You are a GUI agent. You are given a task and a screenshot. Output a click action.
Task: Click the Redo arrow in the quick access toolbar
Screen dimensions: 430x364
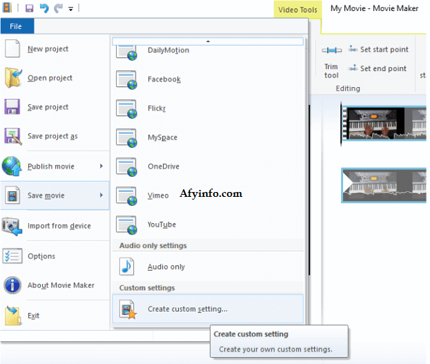tap(58, 8)
